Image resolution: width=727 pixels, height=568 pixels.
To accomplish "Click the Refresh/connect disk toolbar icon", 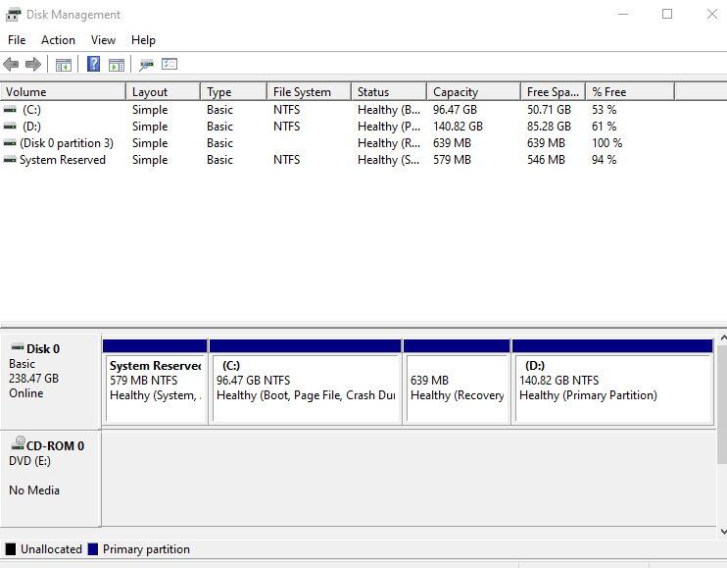I will pos(147,65).
